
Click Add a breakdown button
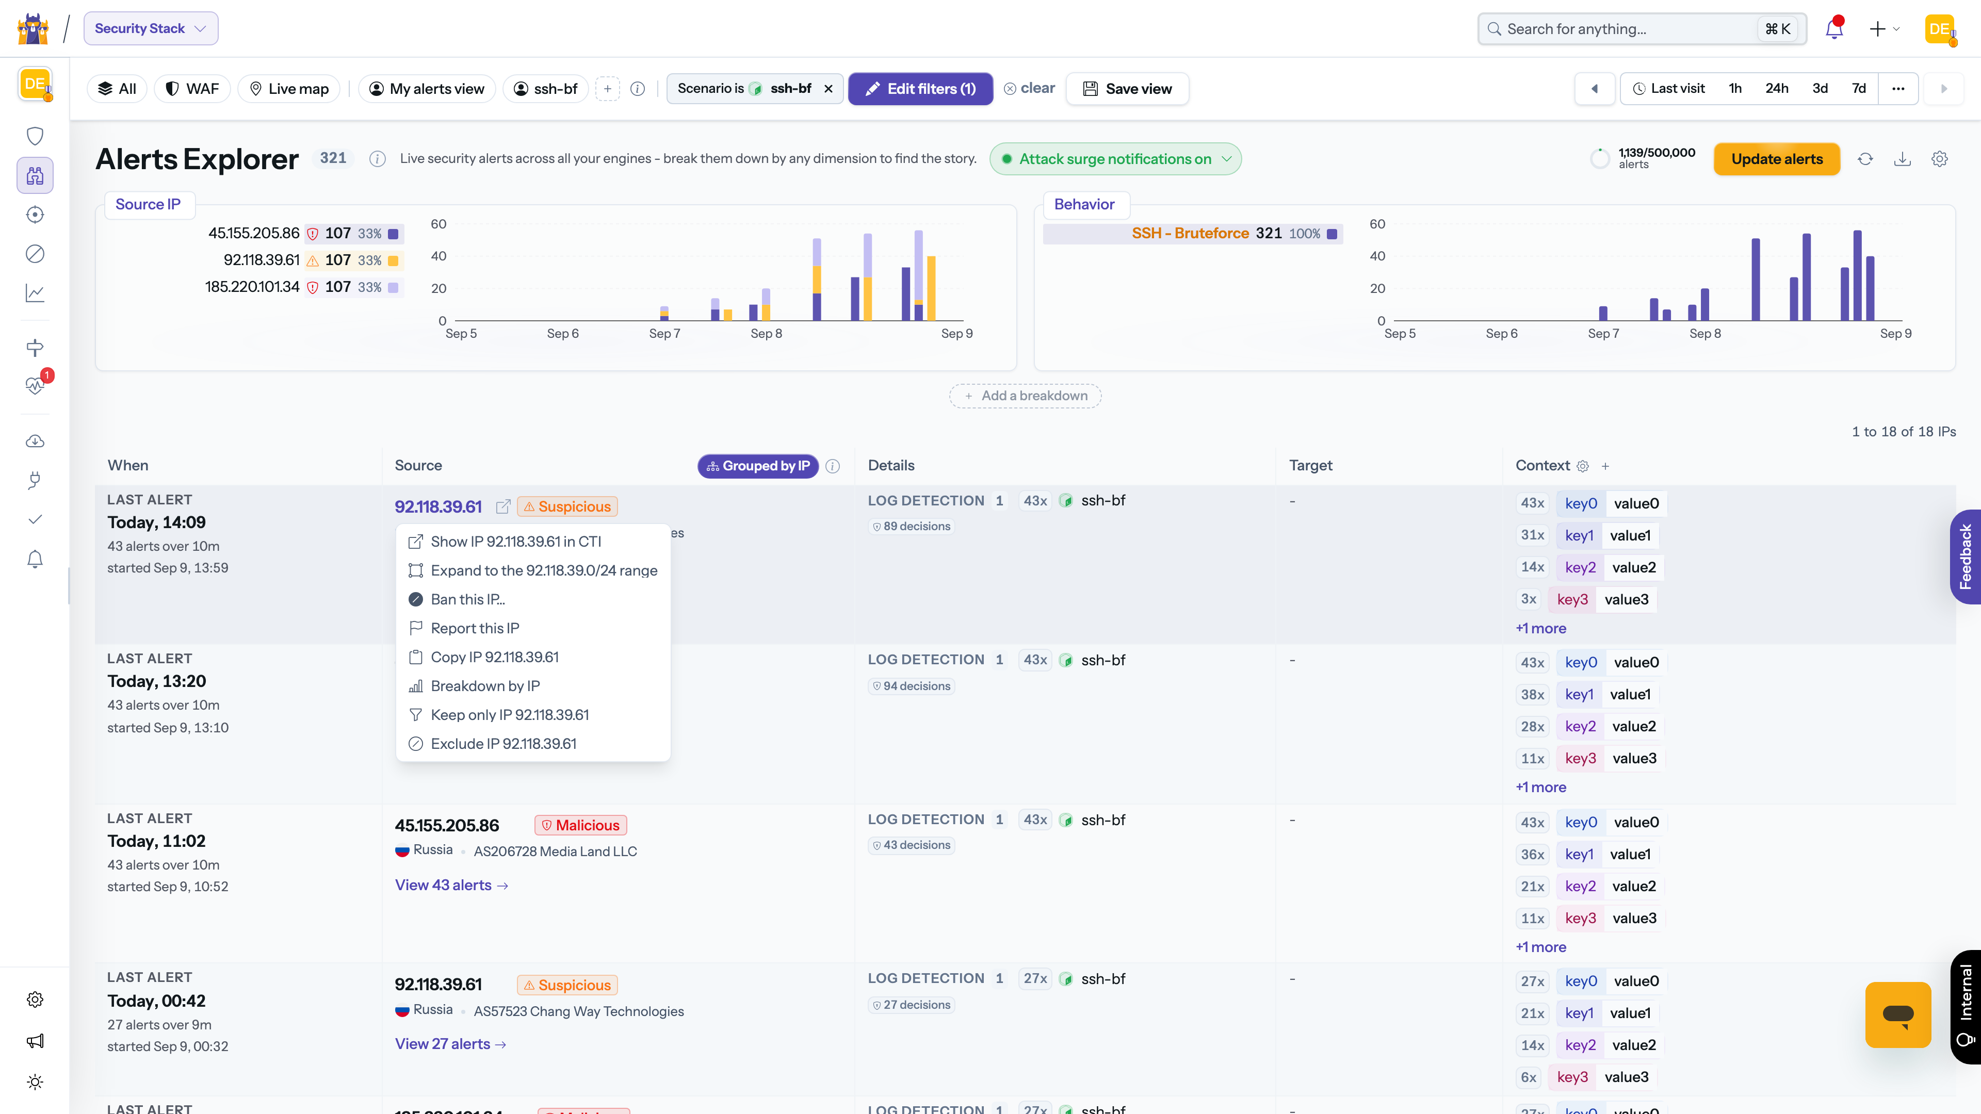(x=1025, y=395)
